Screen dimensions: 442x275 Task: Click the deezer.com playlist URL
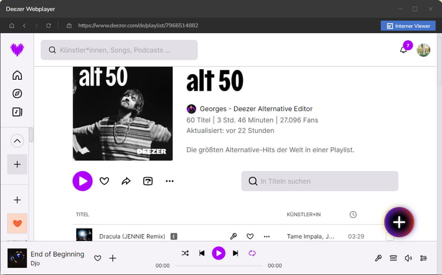click(138, 25)
